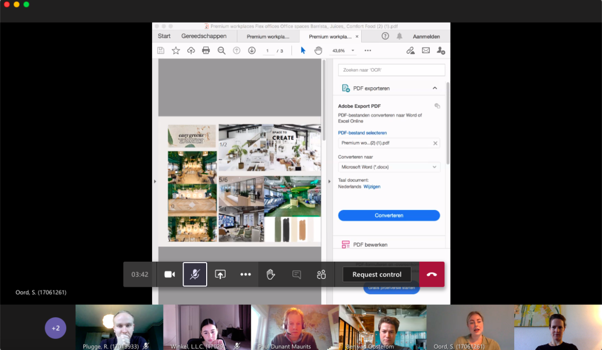Click the page number field
Screen dimensions: 602x350
point(267,51)
